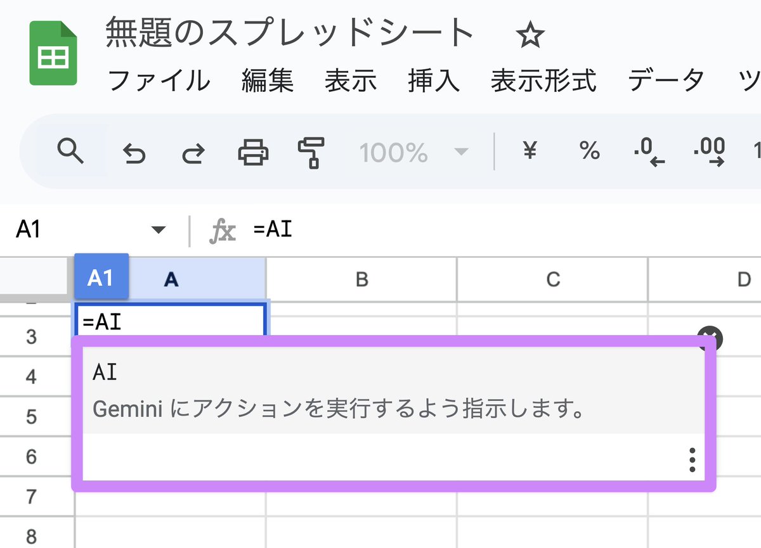The width and height of the screenshot is (761, 548).
Task: Open the search menus magnifier
Action: (x=70, y=151)
